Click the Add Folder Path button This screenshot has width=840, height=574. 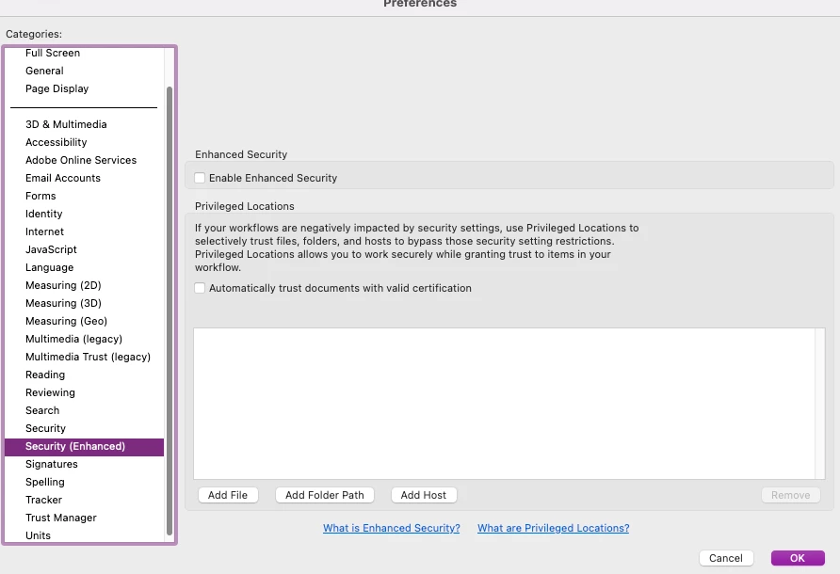[x=325, y=495]
